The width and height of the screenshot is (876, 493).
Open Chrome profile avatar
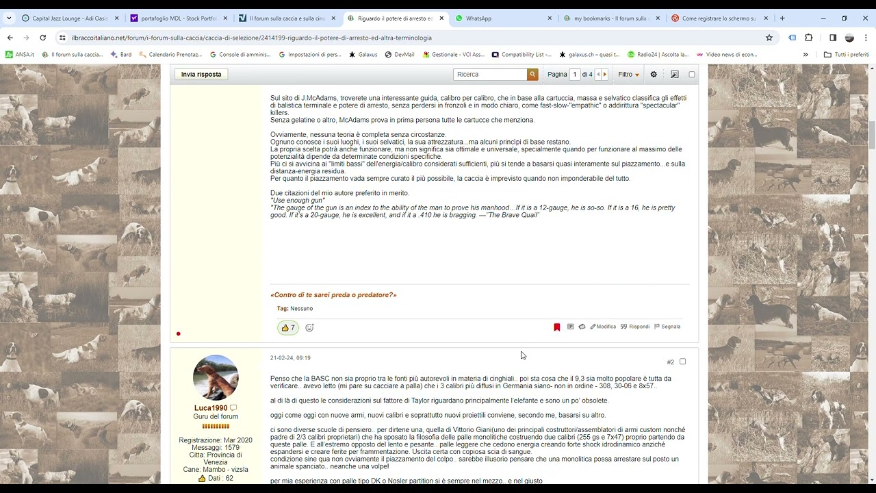849,38
